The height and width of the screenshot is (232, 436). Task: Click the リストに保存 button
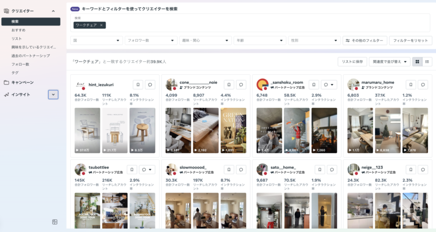[x=352, y=62]
